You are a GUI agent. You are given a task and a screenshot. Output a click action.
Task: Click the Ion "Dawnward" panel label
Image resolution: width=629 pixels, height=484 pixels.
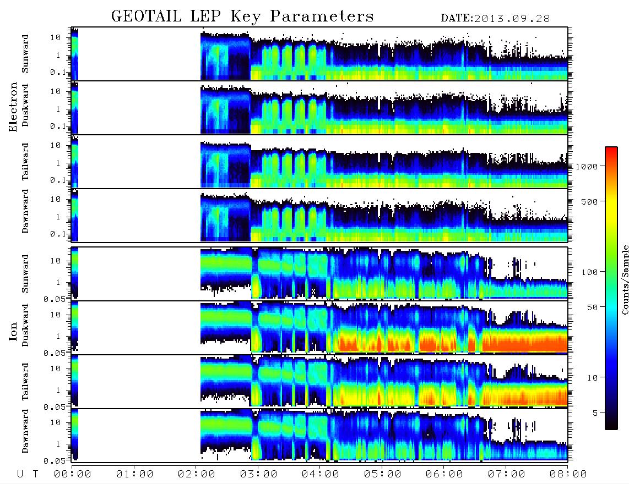pyautogui.click(x=25, y=431)
